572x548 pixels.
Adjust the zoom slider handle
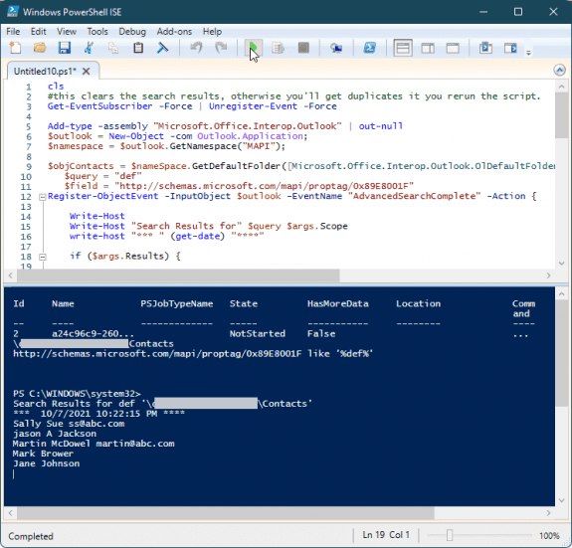(x=450, y=535)
